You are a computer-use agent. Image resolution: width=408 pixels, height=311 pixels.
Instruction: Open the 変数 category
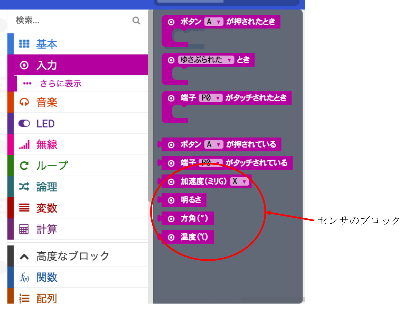(78, 208)
